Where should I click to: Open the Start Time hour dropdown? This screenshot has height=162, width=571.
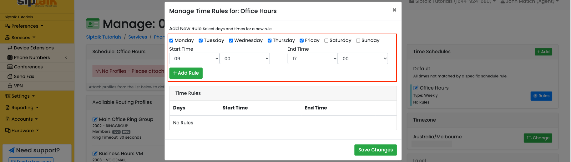194,58
